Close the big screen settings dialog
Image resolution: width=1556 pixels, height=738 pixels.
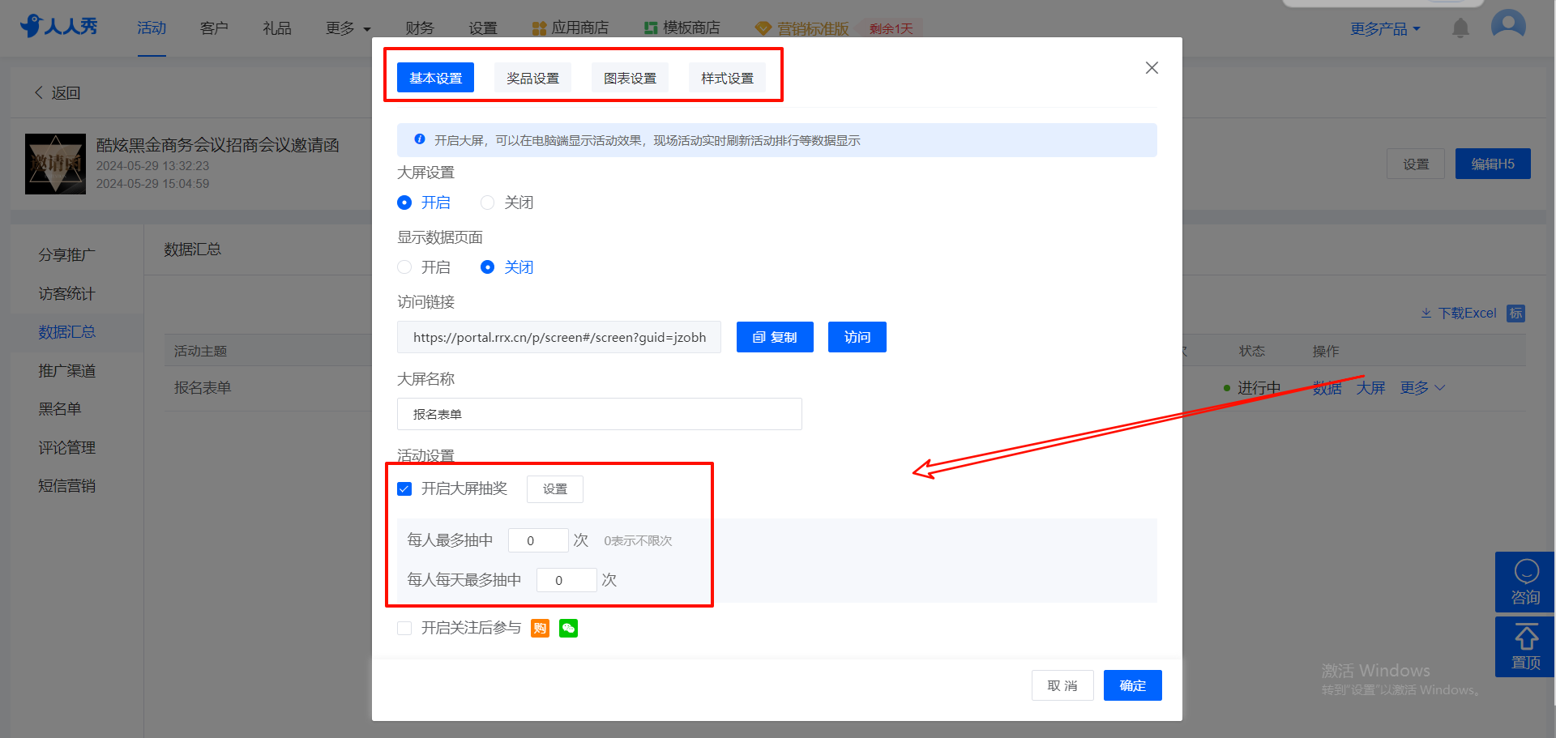coord(1152,68)
